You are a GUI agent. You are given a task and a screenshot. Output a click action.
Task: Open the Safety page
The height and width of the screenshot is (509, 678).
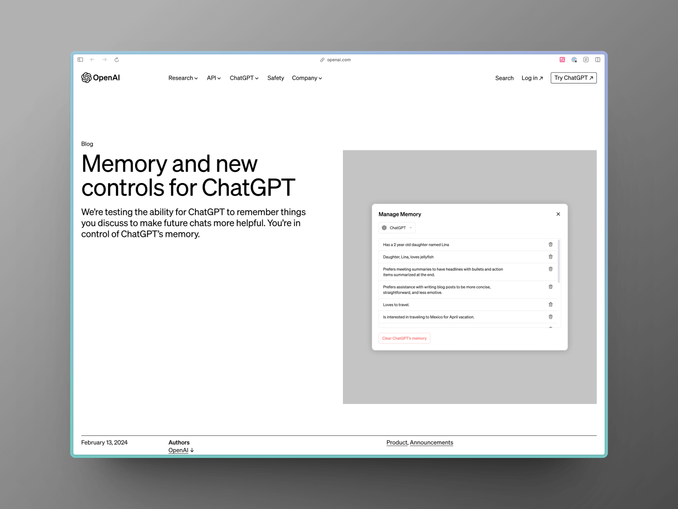pos(275,78)
